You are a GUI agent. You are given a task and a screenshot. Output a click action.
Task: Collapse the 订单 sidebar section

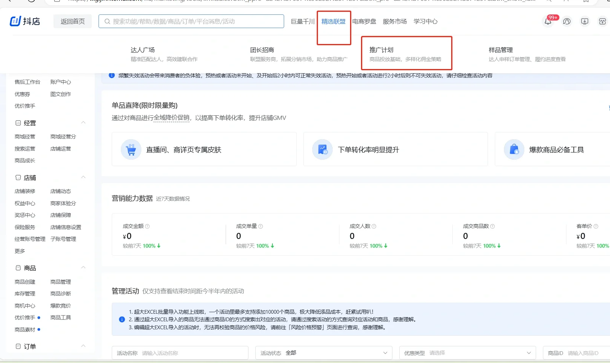[x=83, y=346]
